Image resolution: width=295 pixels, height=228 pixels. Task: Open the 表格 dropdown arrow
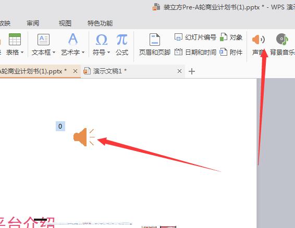pos(22,53)
